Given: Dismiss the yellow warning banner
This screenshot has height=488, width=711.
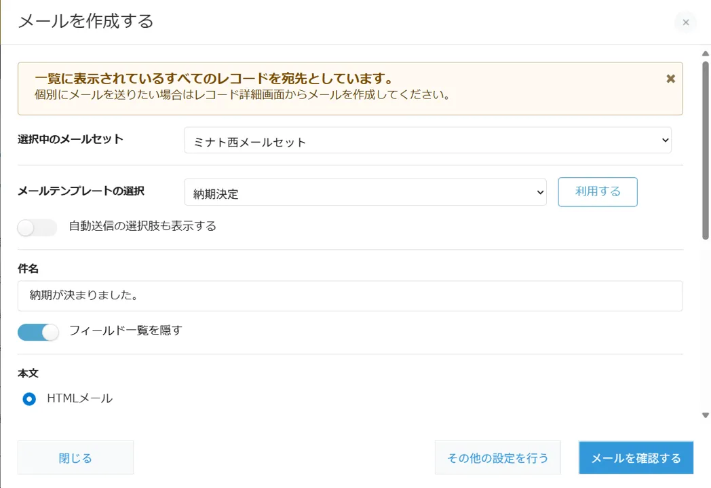Looking at the screenshot, I should coord(670,79).
